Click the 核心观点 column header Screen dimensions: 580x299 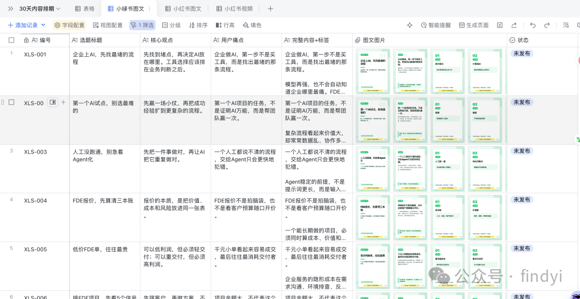click(x=176, y=40)
